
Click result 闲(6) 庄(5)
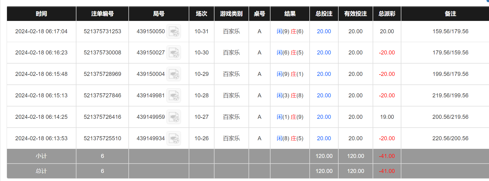[290, 53]
